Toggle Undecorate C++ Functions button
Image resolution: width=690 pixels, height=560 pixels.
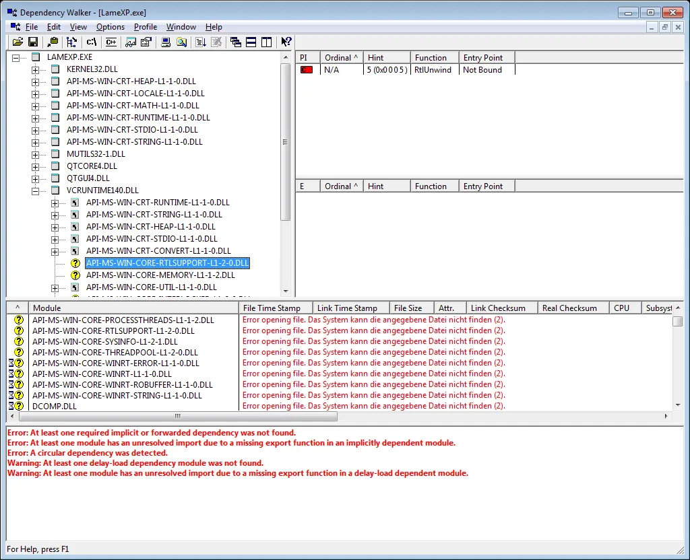pos(111,42)
